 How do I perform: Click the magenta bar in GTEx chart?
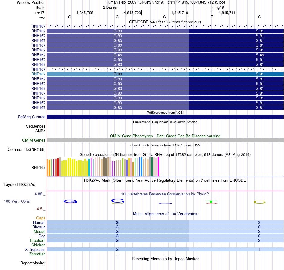(x=158, y=167)
